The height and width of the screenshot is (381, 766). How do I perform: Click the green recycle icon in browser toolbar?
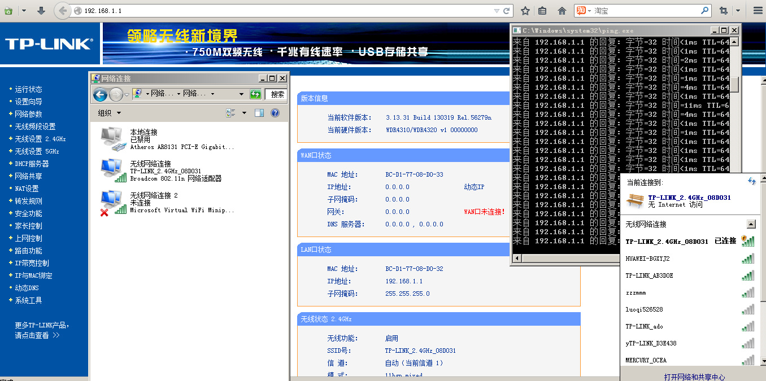(8, 11)
